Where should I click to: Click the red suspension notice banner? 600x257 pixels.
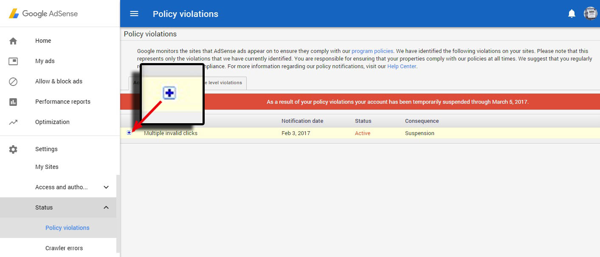360,102
